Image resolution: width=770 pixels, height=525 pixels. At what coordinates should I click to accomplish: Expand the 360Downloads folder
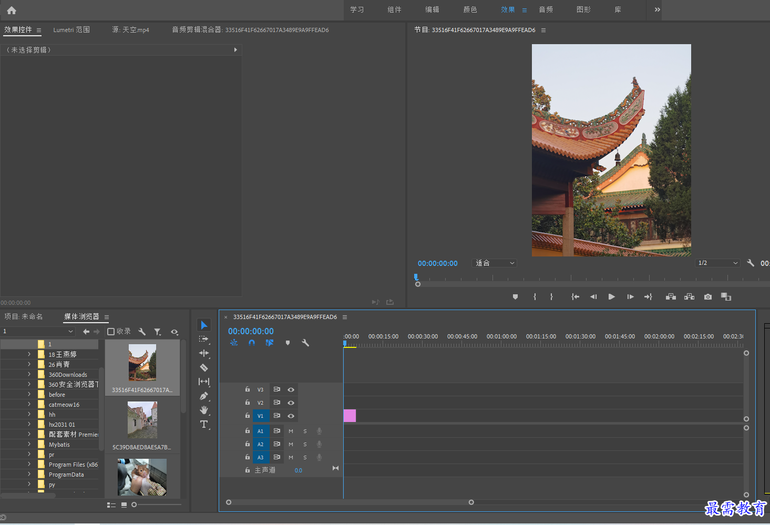coord(29,374)
